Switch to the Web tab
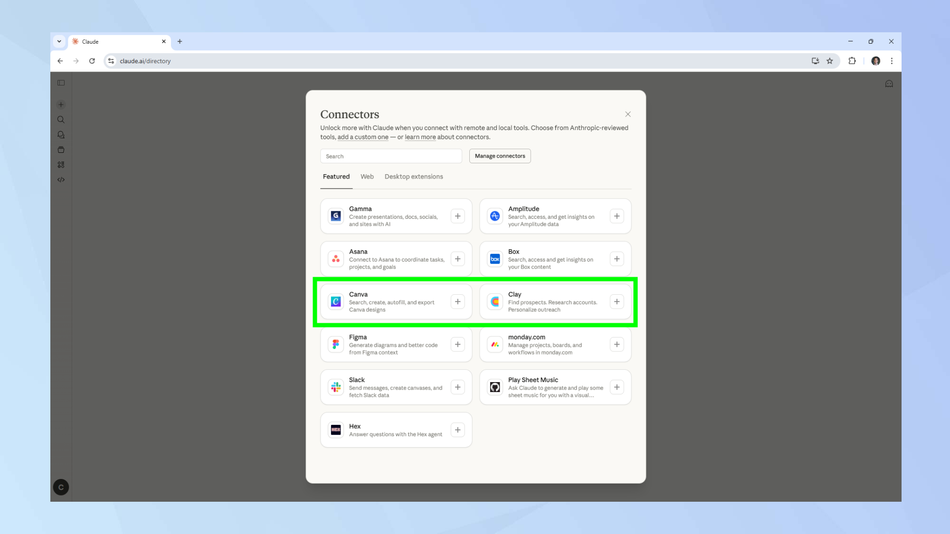The width and height of the screenshot is (950, 534). [367, 176]
